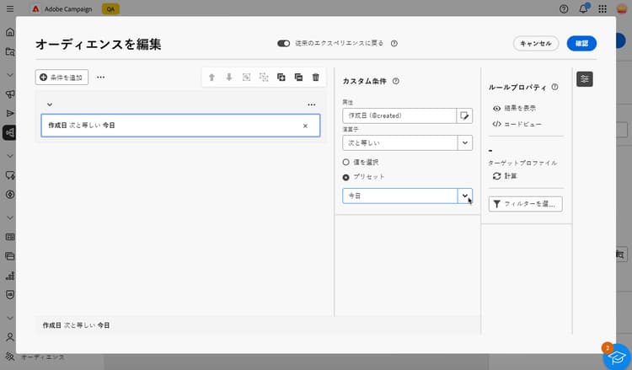
Task: Collapse the condition group chevron
Action: point(50,105)
